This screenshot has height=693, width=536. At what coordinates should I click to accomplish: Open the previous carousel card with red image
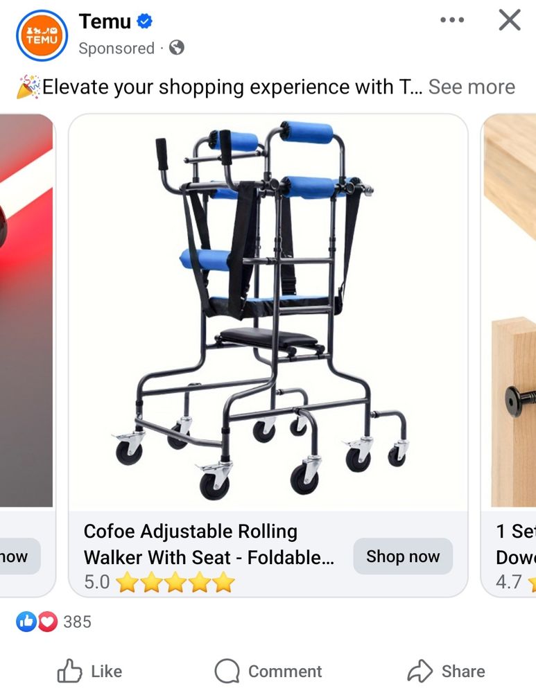point(26,310)
